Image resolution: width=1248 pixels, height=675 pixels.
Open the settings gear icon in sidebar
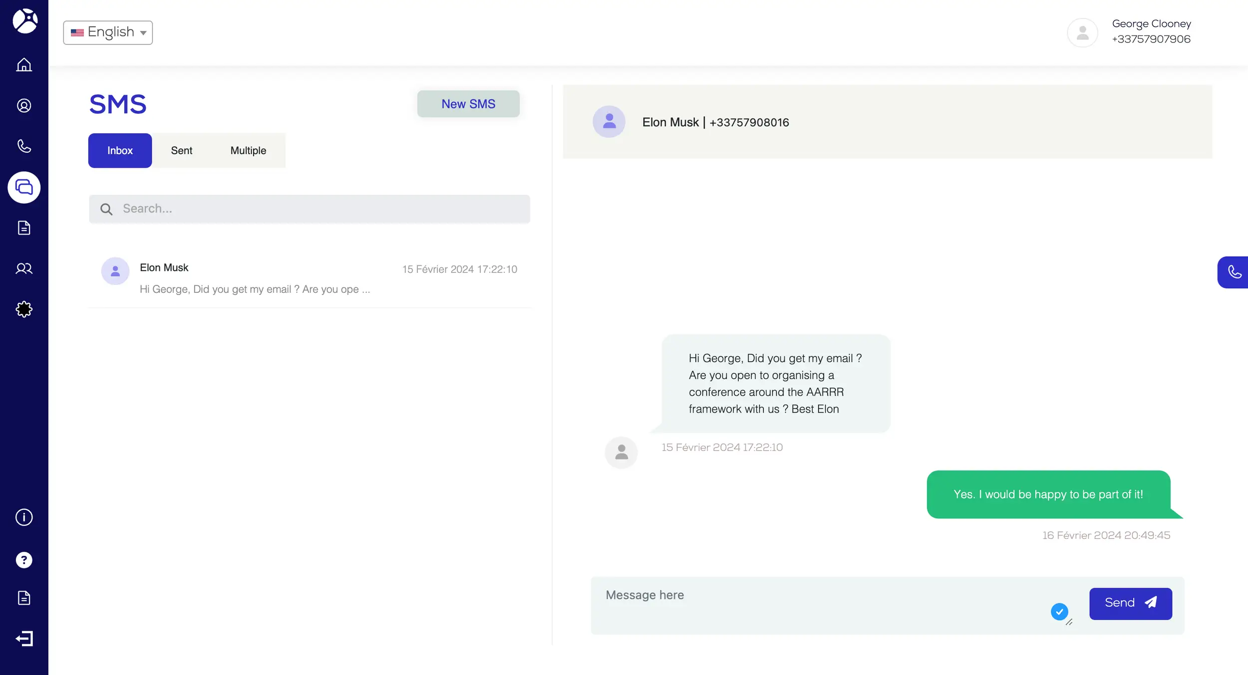24,309
